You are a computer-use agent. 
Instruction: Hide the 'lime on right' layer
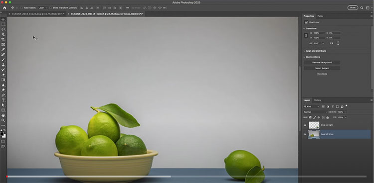305,125
